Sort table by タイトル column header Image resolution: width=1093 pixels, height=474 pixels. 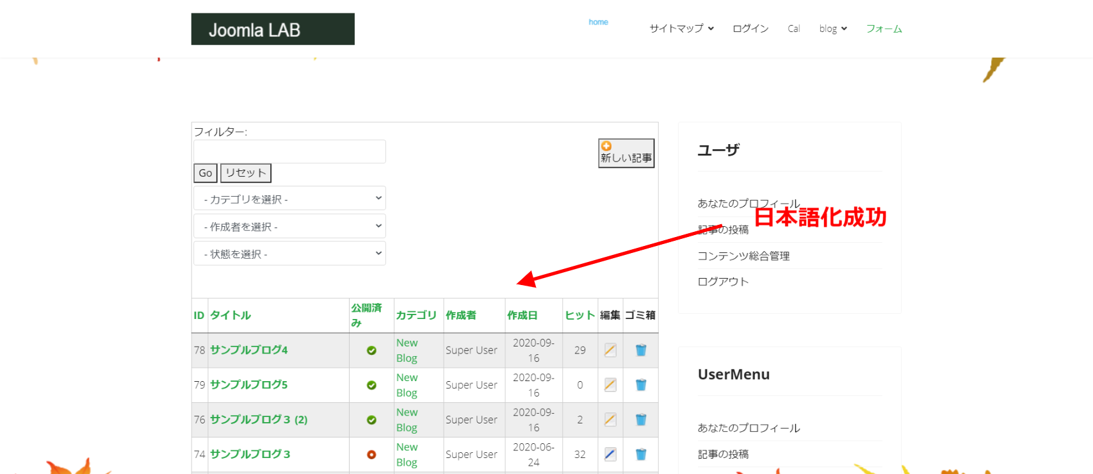pos(231,315)
